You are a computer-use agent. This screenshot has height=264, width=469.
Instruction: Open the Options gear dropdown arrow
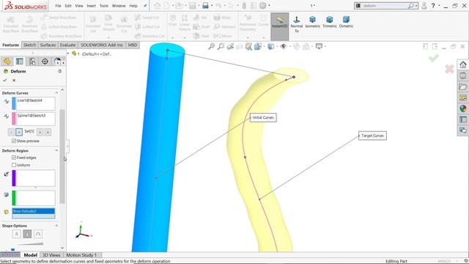pyautogui.click(x=269, y=6)
